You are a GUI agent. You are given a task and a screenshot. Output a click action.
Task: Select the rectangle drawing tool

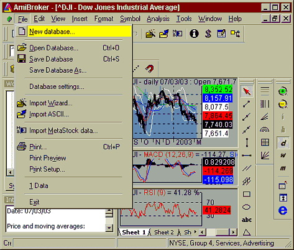pyautogui.click(x=247, y=194)
